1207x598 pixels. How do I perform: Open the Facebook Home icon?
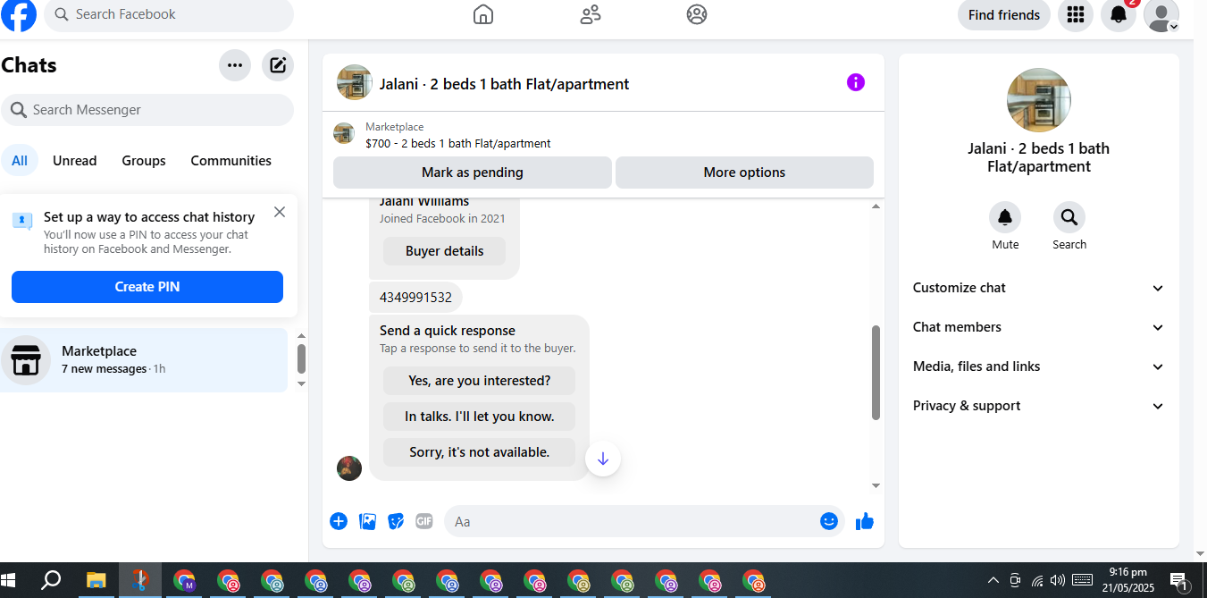[x=483, y=14]
